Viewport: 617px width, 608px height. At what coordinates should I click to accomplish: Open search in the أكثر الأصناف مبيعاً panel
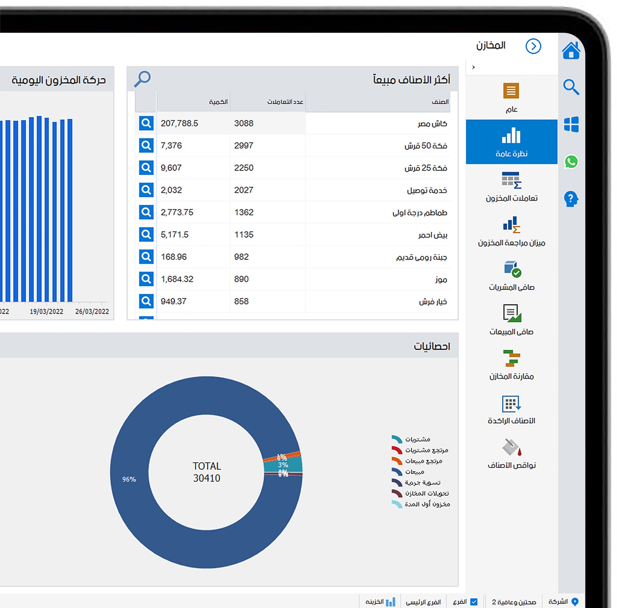(x=142, y=79)
